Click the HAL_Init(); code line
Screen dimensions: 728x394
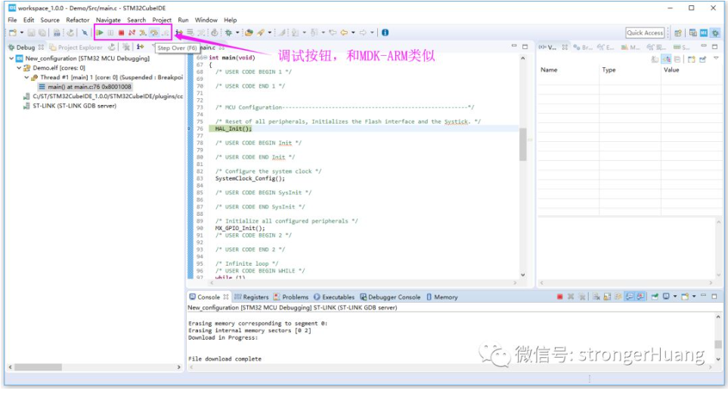point(234,128)
